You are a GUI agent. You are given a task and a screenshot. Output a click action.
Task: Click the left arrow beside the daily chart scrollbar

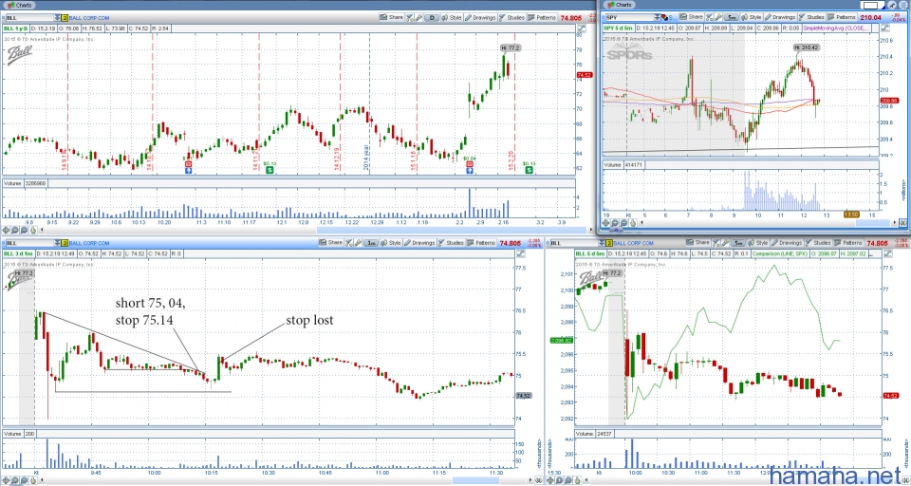tap(42, 230)
